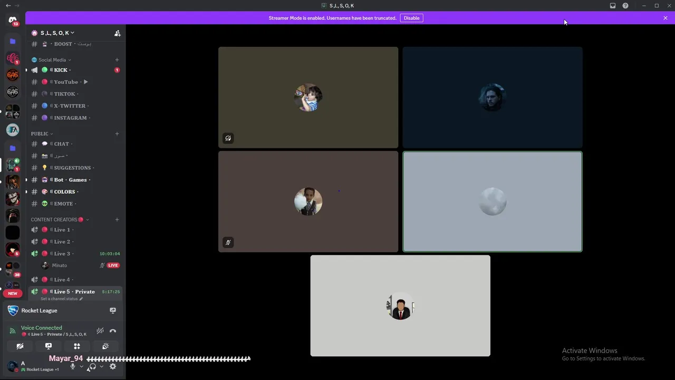Join the Live 3 voice channel
This screenshot has width=675, height=380.
click(75, 253)
